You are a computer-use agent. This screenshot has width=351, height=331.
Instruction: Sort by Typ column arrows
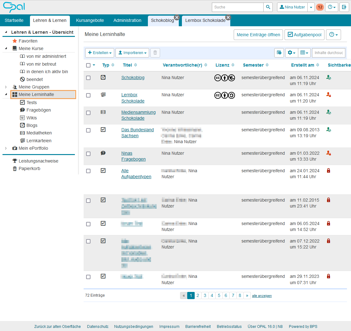click(113, 65)
